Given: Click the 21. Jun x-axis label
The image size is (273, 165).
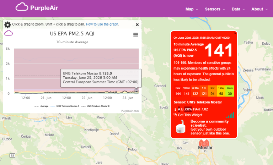Looking at the screenshot, I should click(x=46, y=98).
